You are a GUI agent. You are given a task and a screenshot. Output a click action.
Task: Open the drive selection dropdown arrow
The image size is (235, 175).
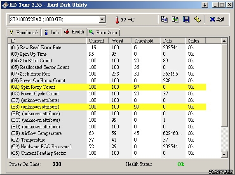(x=102, y=19)
